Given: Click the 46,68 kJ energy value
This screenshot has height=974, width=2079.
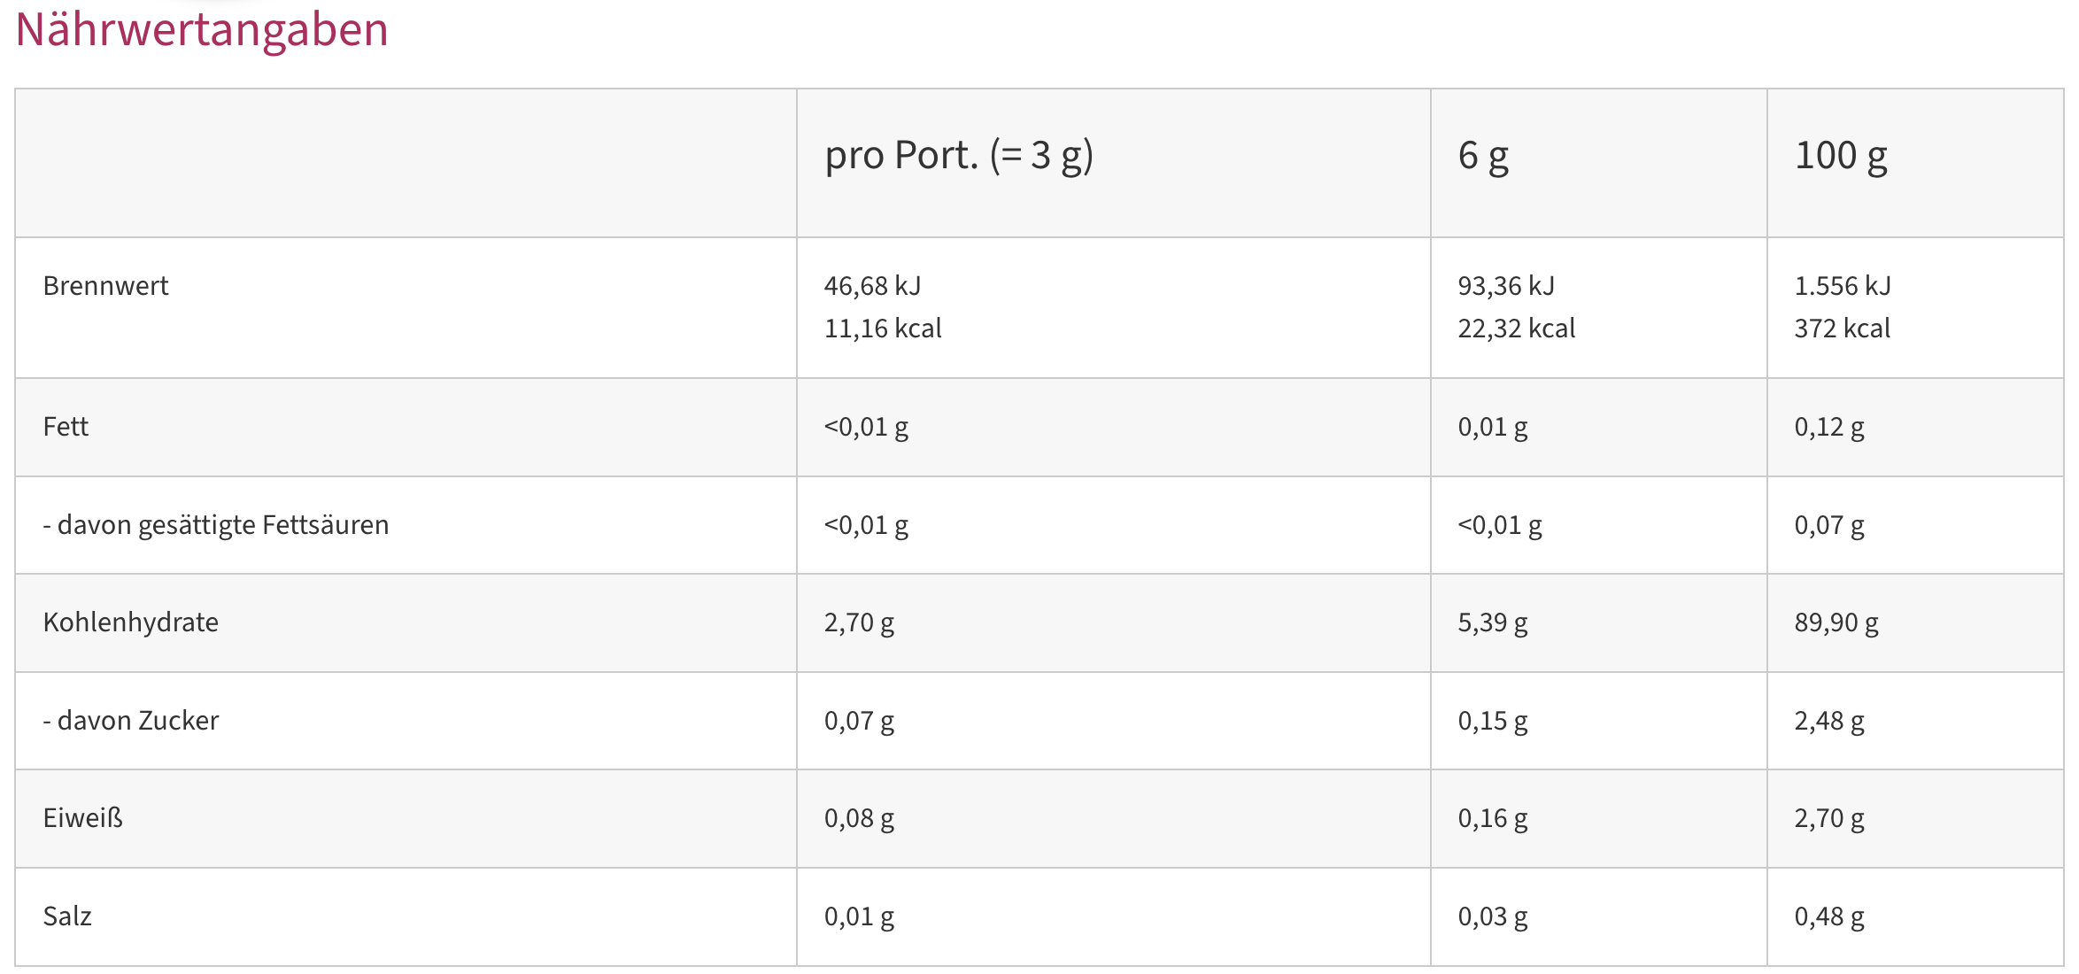Looking at the screenshot, I should click(872, 286).
